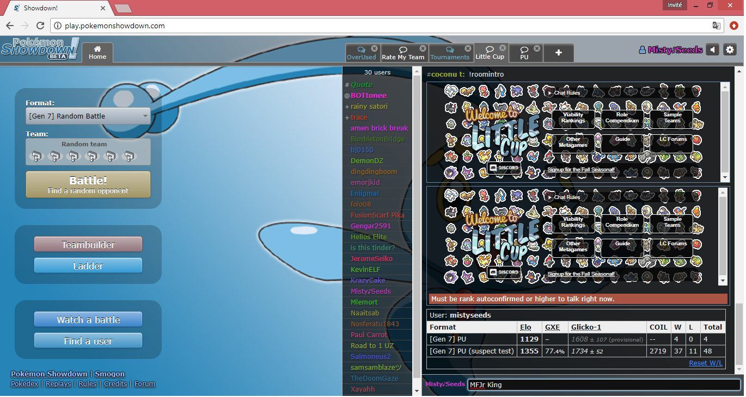
Task: Click user Salmoneus2
Action: [x=377, y=356]
